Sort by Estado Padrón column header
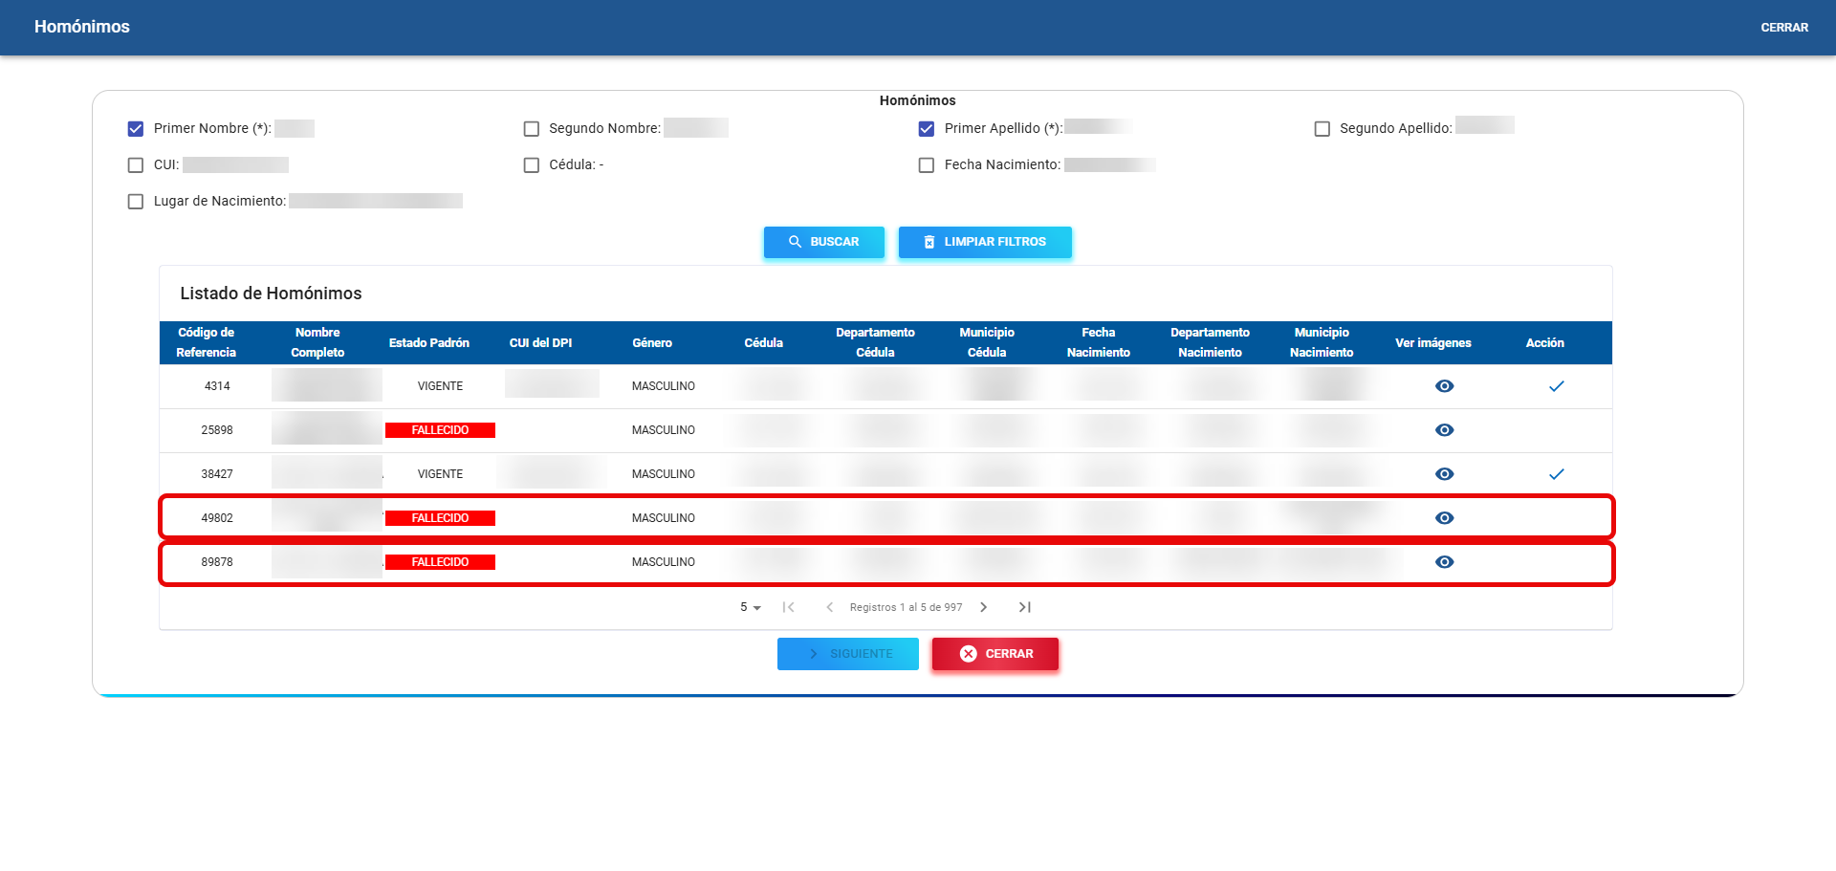 [x=428, y=343]
